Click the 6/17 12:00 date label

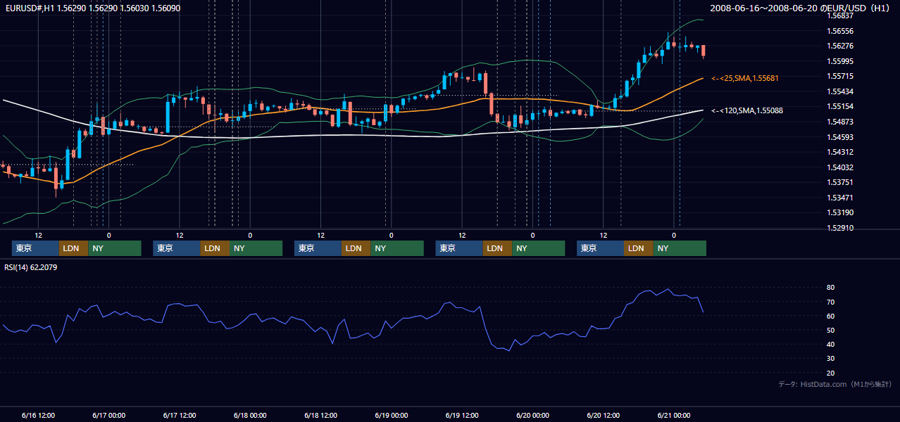pos(180,416)
